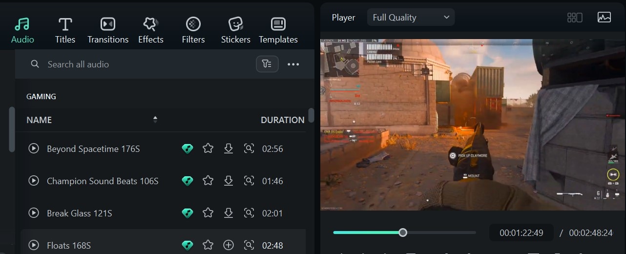Open the Templates tab
Screen dimensions: 626x254
(278, 31)
